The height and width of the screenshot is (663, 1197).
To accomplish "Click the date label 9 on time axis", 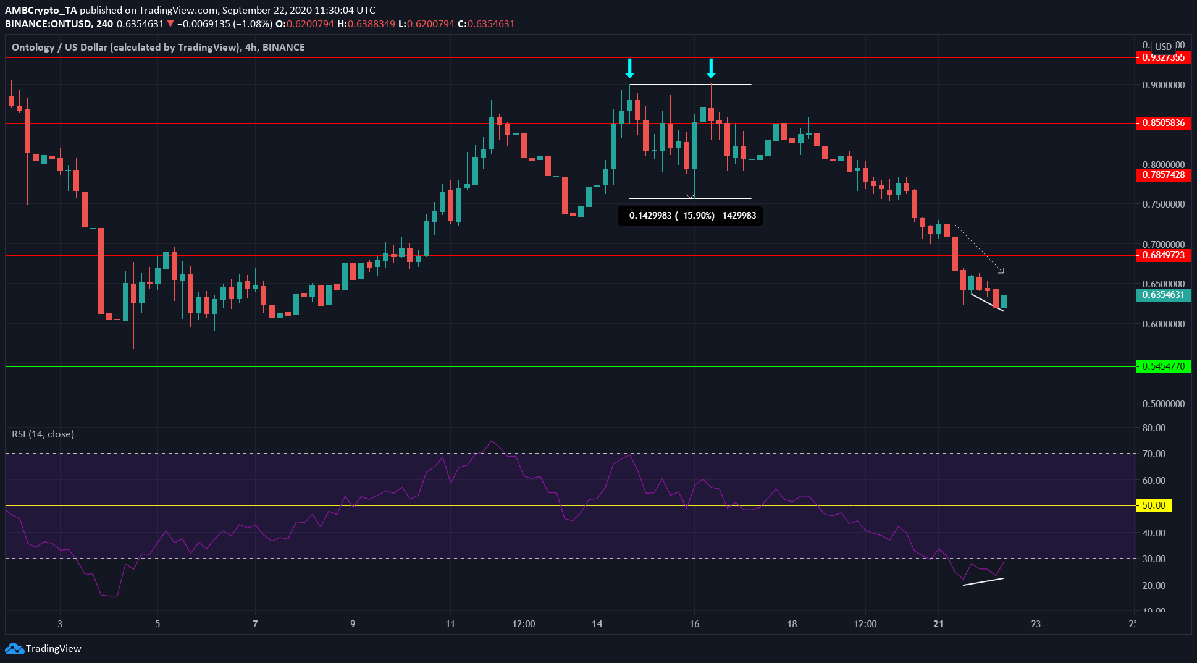I will [353, 624].
